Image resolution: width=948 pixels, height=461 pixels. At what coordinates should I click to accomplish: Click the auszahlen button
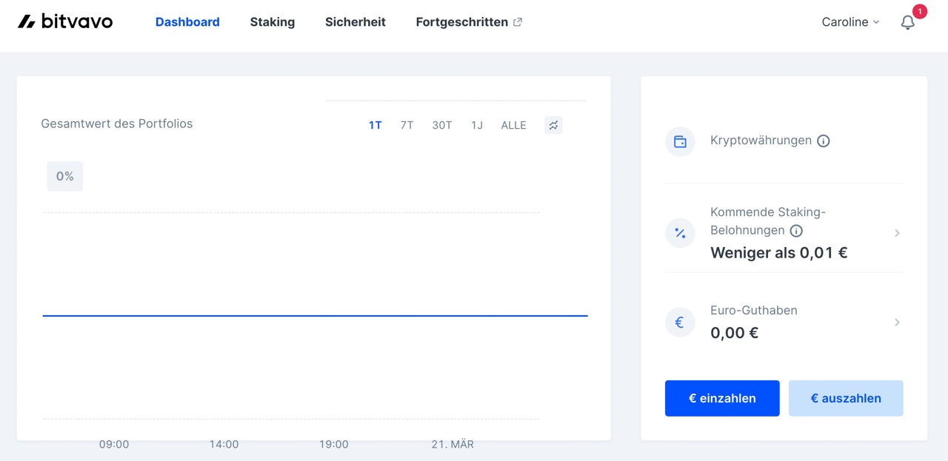coord(845,398)
